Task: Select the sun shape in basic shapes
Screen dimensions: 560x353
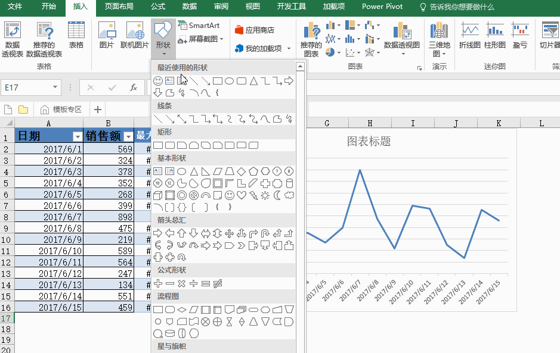Action: [265, 195]
